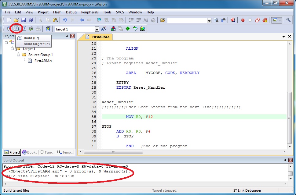
Task: Open the find text combo box dropdown
Action: pyautogui.click(x=209, y=20)
